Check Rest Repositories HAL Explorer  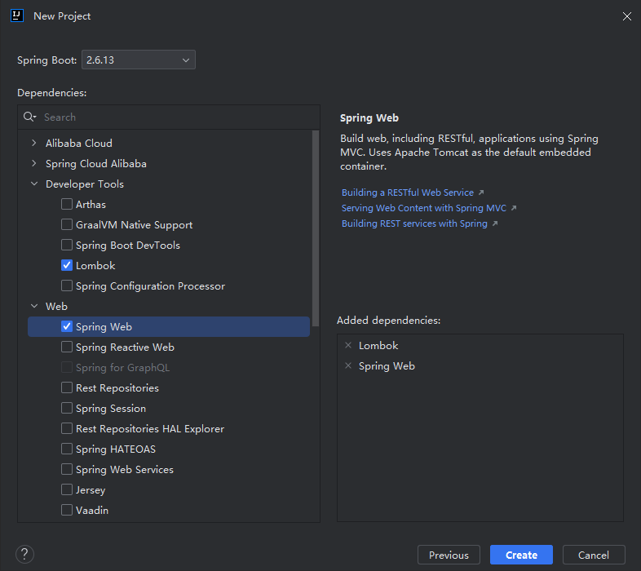67,428
